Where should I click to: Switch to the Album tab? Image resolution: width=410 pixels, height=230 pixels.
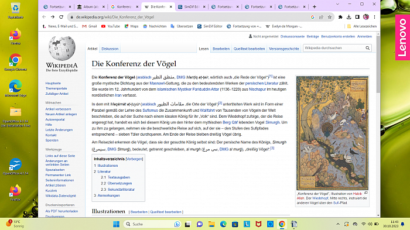(91, 7)
